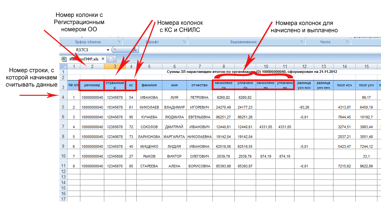381x221 pixels.
Task: Select column header 15
Action: (x=367, y=66)
